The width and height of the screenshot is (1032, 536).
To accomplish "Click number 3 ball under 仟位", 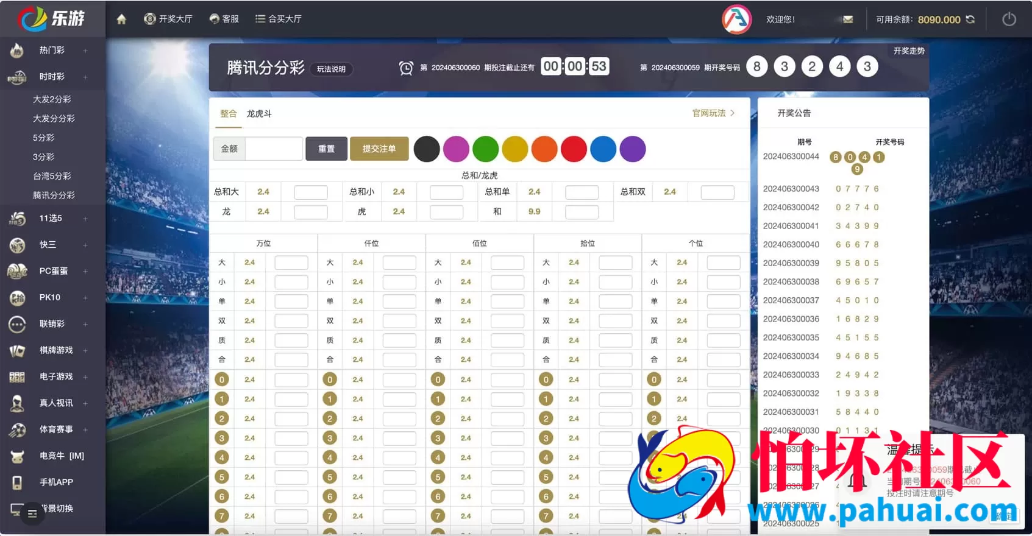I will point(330,438).
